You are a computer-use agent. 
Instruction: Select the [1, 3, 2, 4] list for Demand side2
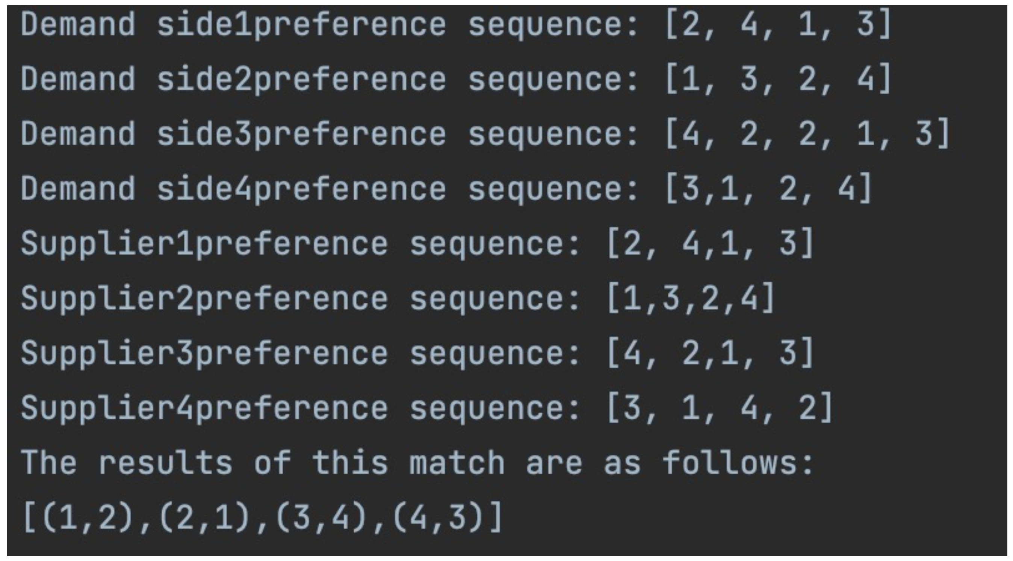pos(778,79)
